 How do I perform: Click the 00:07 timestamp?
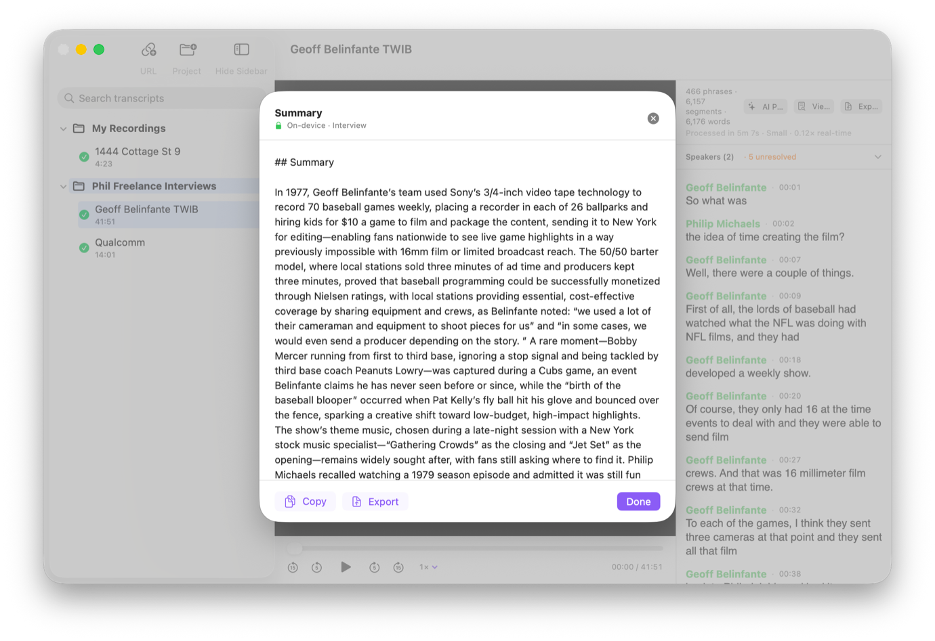click(790, 260)
